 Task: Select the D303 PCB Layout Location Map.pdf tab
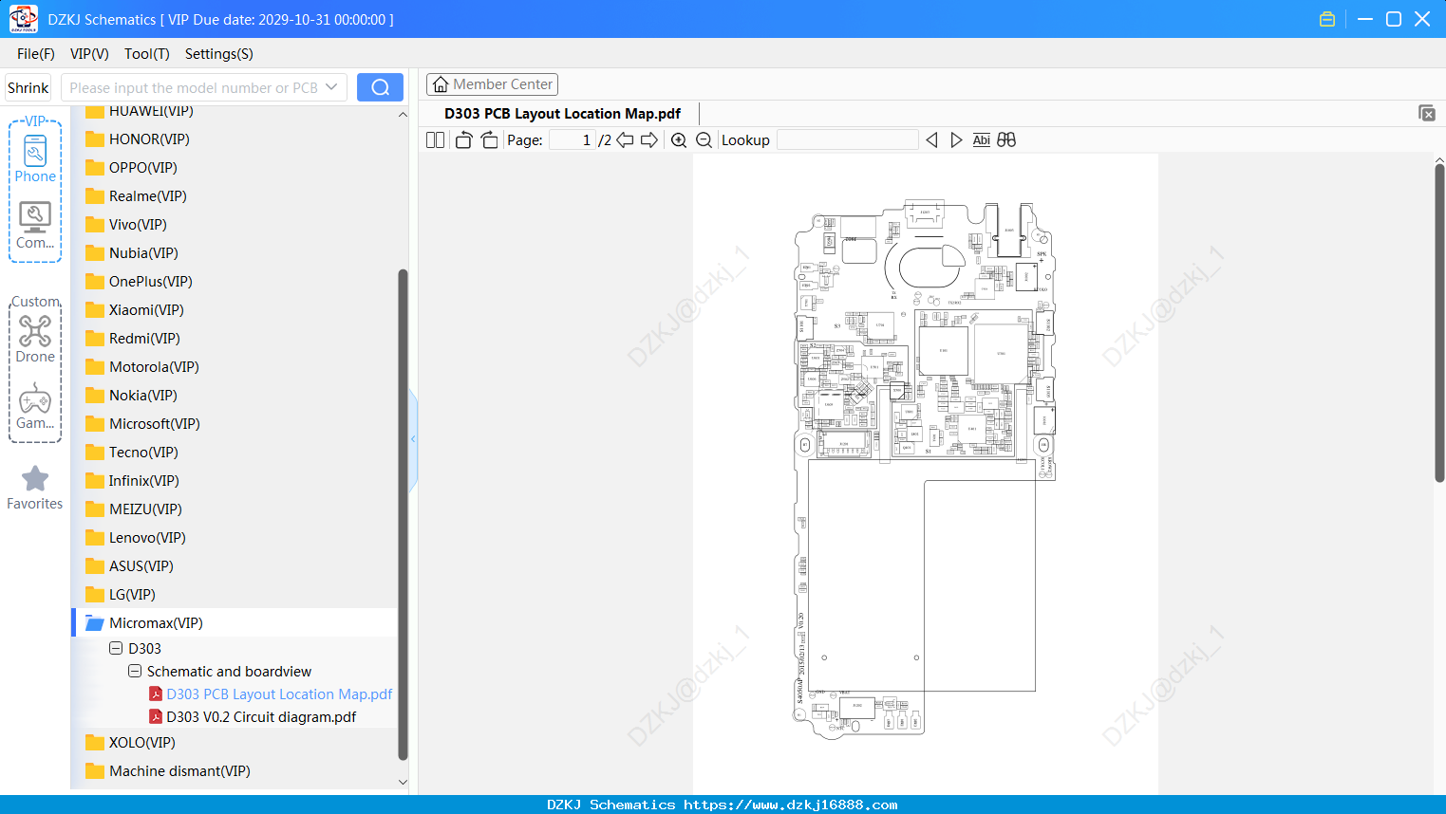click(x=562, y=114)
